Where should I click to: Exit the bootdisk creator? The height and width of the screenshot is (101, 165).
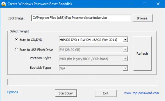pos(106,93)
